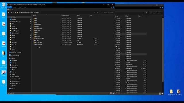The height and width of the screenshot is (103, 184).
Task: Open 3D Objects under This PC
Action: coord(14,60)
